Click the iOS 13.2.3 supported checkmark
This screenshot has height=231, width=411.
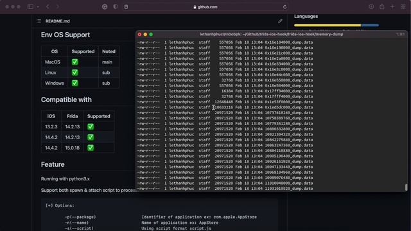point(91,127)
